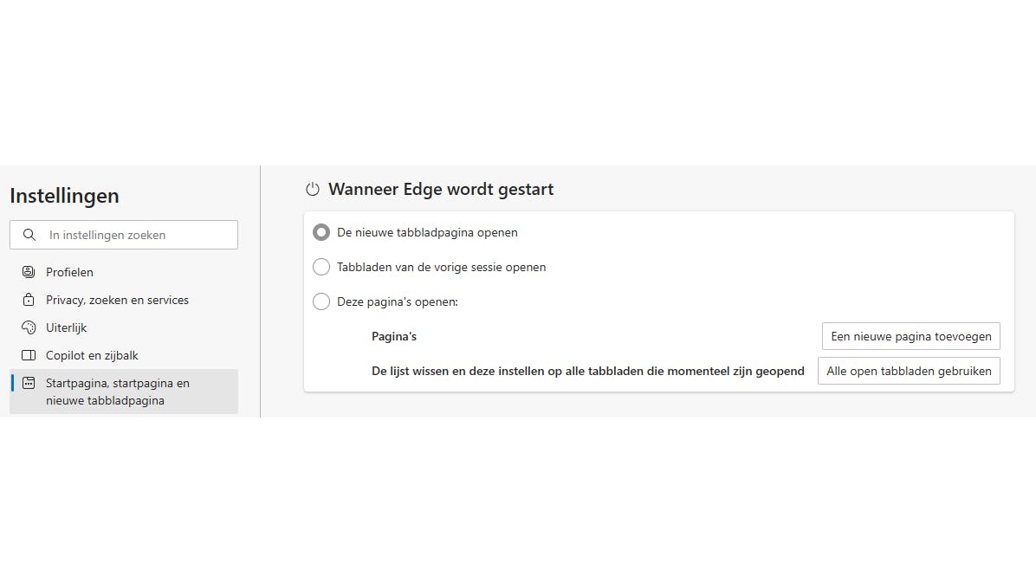The width and height of the screenshot is (1036, 583).
Task: Click the Instellingen page heading
Action: point(64,196)
